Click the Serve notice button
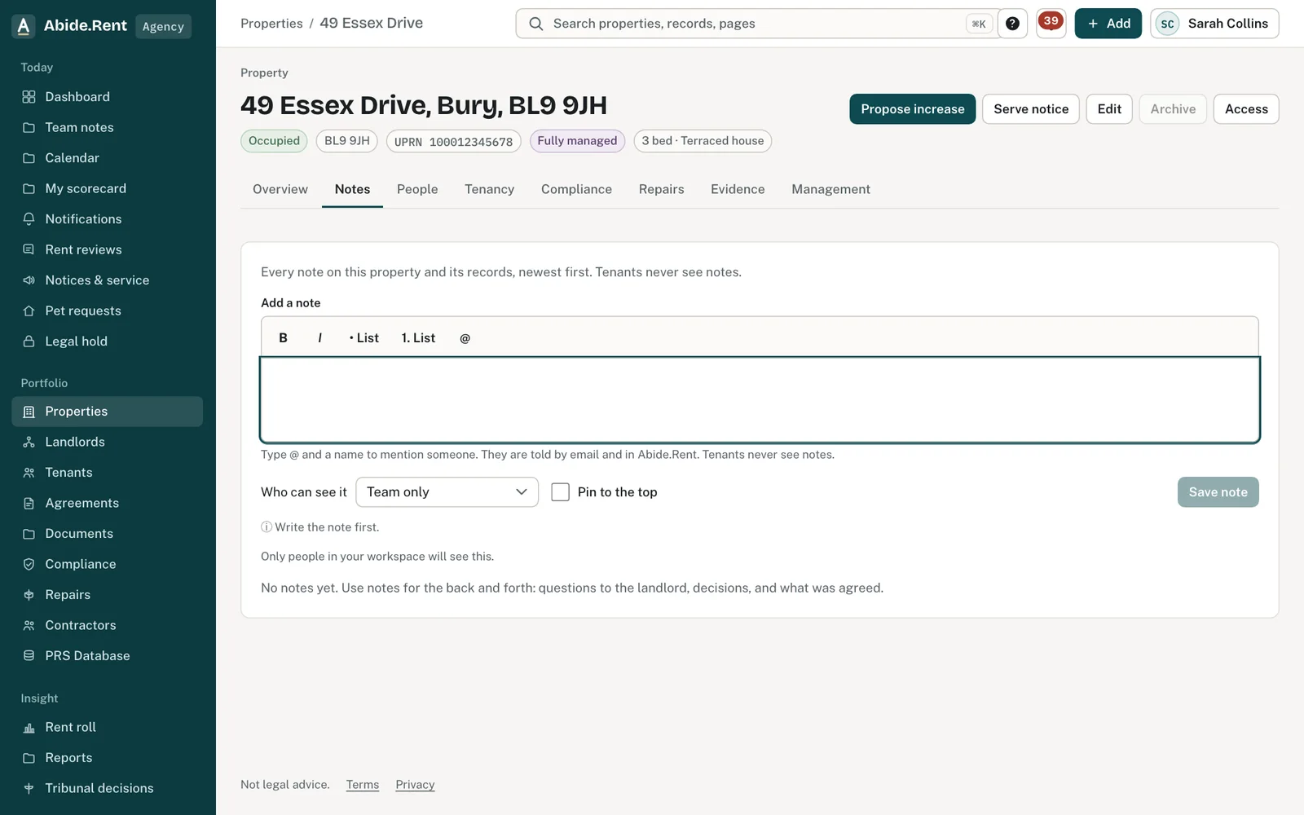The height and width of the screenshot is (815, 1304). coord(1031,109)
